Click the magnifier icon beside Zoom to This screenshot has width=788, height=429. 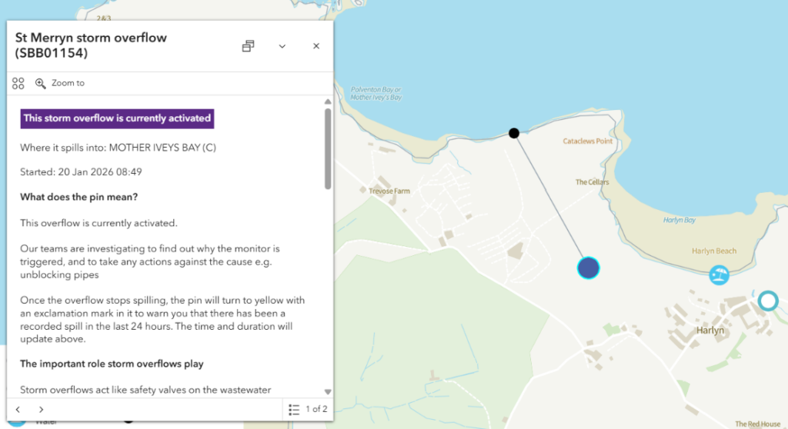[41, 83]
